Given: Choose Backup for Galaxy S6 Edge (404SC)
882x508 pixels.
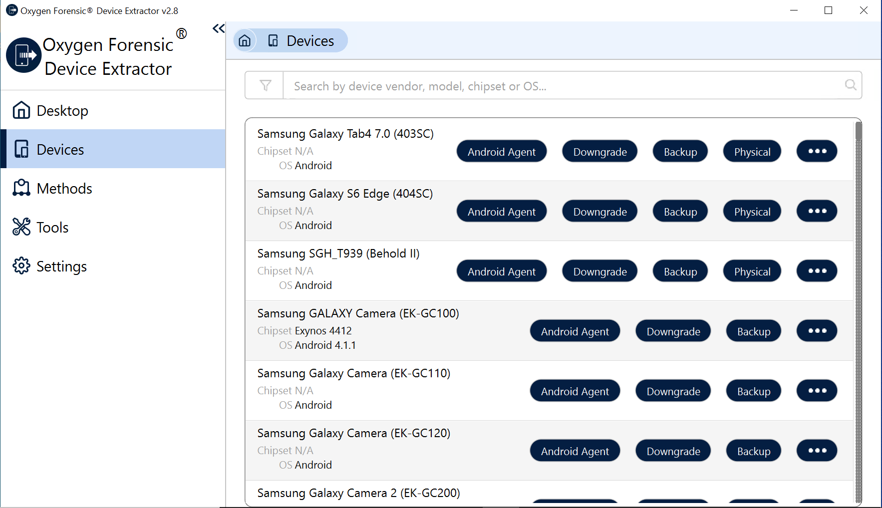Looking at the screenshot, I should (x=680, y=211).
